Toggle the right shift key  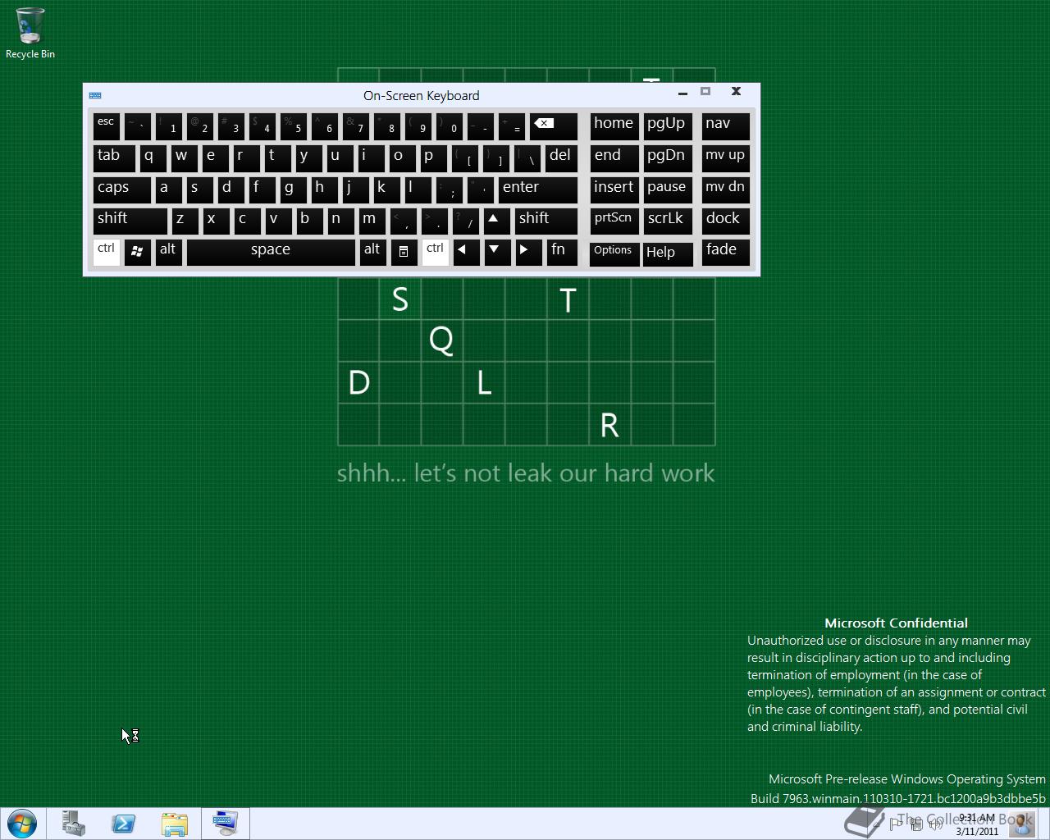(x=546, y=221)
